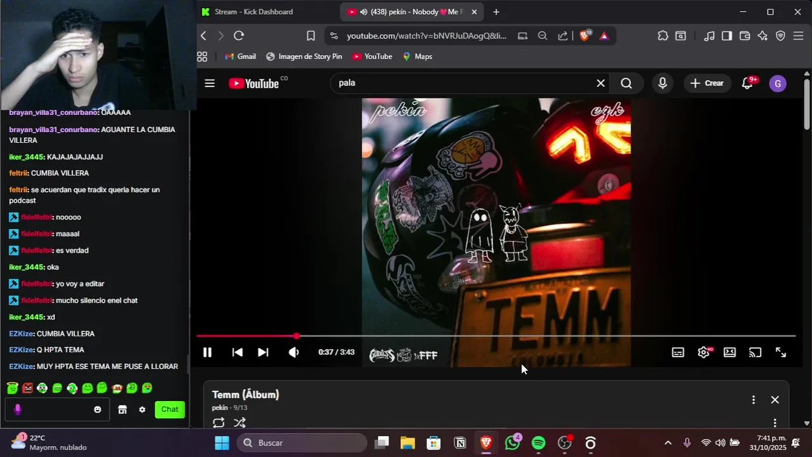Select the pekín - Nobody YouTube tab
Image resolution: width=812 pixels, height=457 pixels.
[x=407, y=12]
